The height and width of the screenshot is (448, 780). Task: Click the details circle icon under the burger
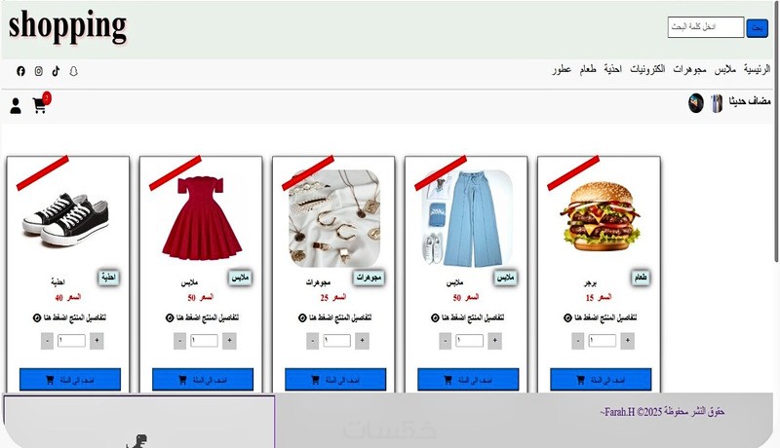[567, 317]
